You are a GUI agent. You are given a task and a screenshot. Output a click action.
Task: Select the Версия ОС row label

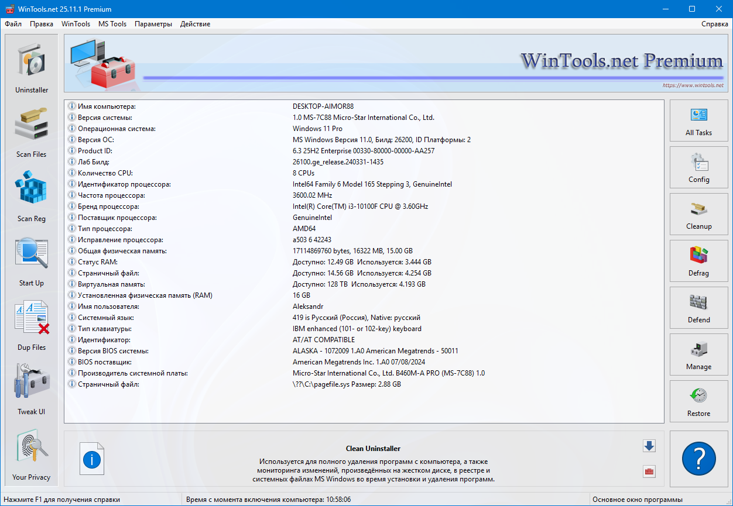click(x=96, y=140)
